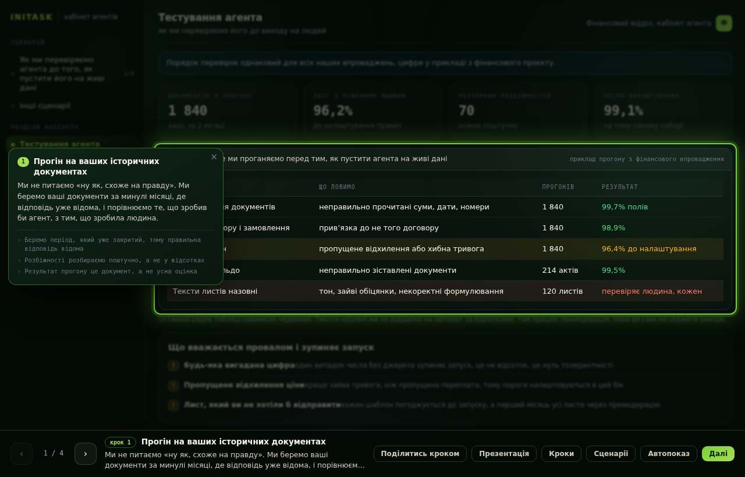Select the '99,5%' result cell
Image resolution: width=745 pixels, height=477 pixels.
613,270
